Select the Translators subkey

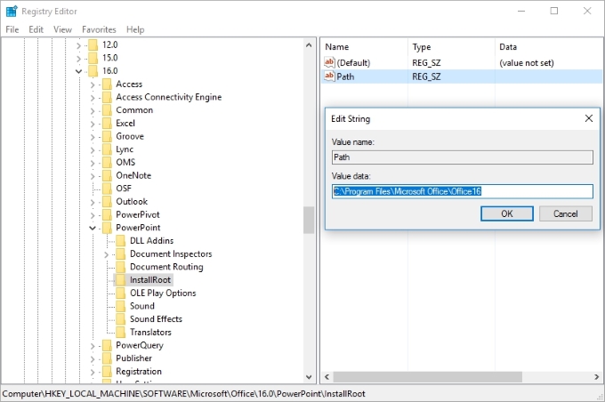[x=150, y=332]
